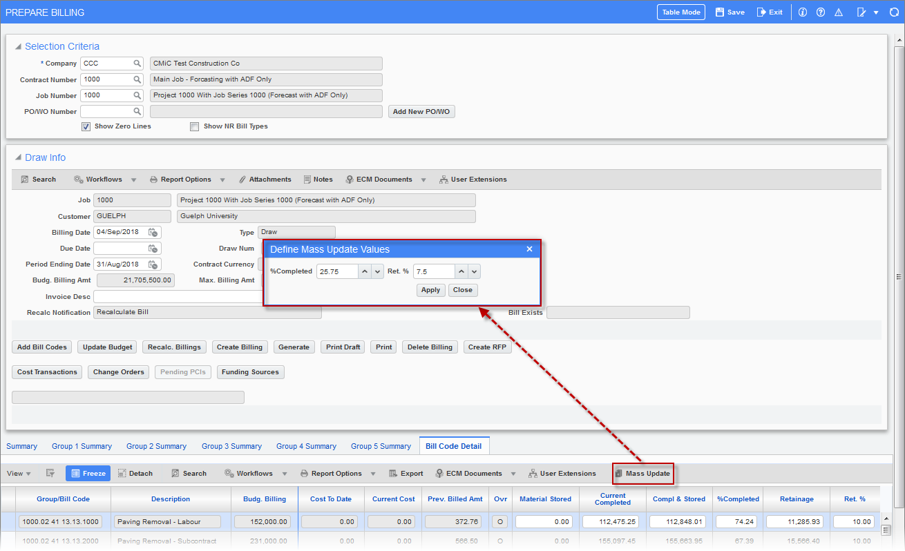The image size is (905, 551).
Task: Open the Billing Date calendar picker
Action: click(153, 233)
